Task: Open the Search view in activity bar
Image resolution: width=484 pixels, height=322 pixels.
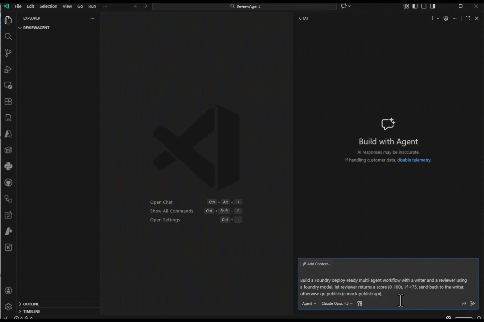Action: point(8,37)
